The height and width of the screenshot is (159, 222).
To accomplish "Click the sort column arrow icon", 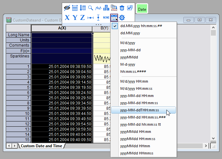I will 83,8.
